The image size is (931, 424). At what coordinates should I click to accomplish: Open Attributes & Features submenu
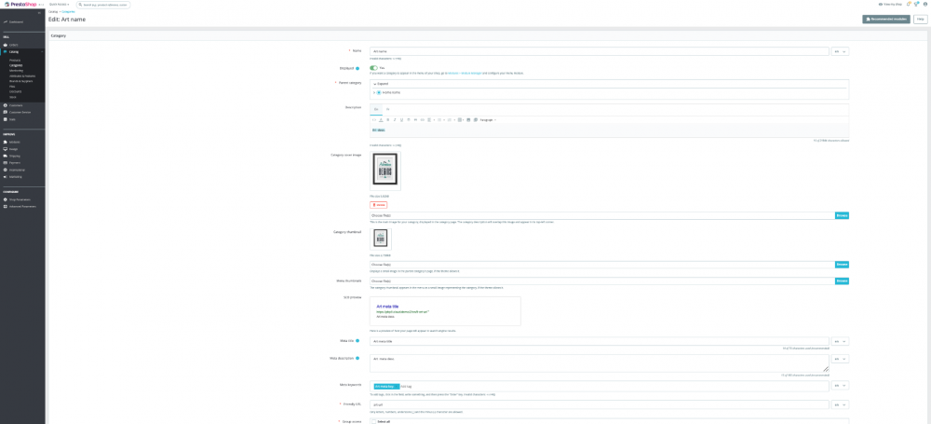pos(22,75)
